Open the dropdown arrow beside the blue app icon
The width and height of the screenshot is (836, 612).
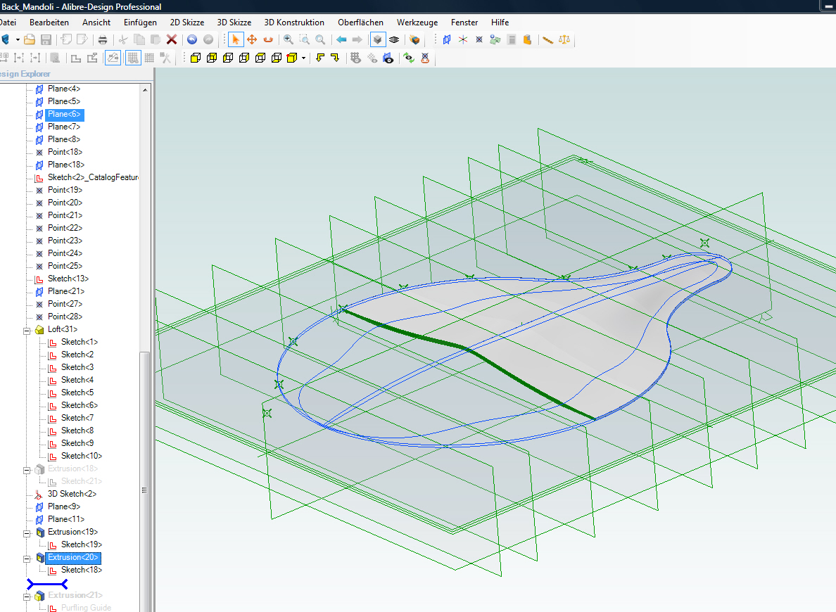[x=18, y=39]
